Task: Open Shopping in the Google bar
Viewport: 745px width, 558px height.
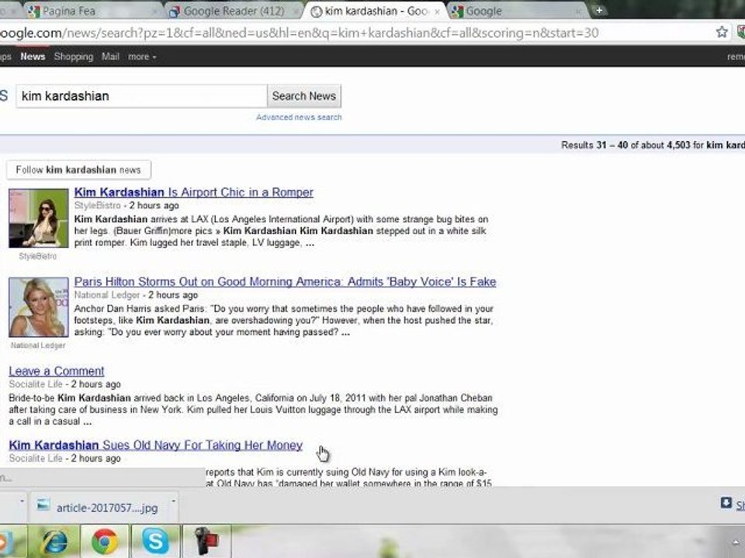Action: click(x=74, y=57)
